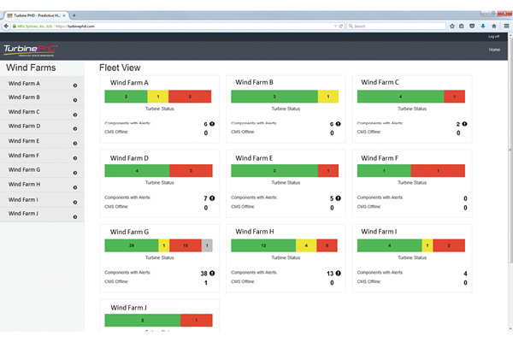Open Wind Farm I arrow icon in sidebar
The image size is (513, 342).
(x=75, y=203)
